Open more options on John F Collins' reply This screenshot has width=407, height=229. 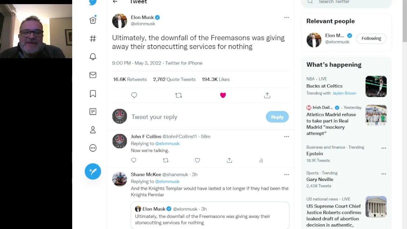(286, 137)
